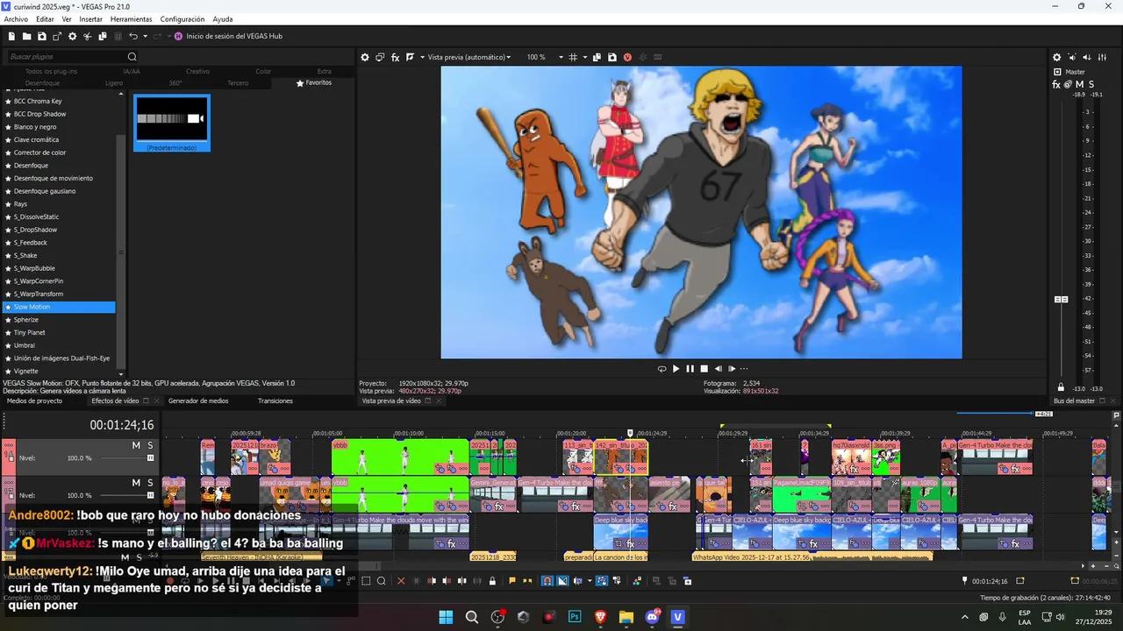The height and width of the screenshot is (631, 1123).
Task: Save preview snapshot to file
Action: [x=612, y=57]
